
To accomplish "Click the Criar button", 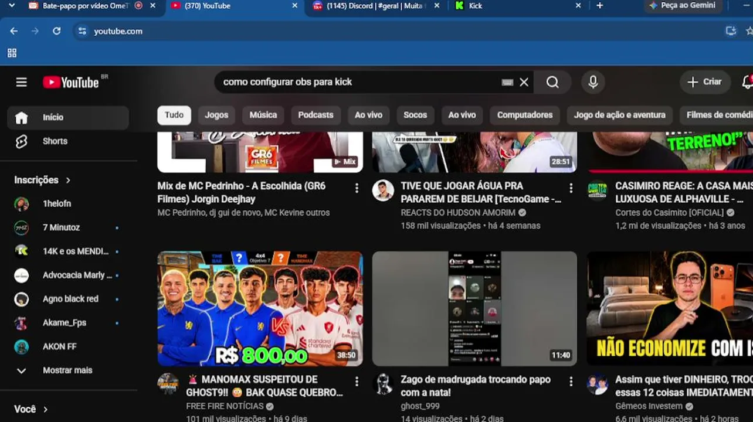I will click(705, 82).
